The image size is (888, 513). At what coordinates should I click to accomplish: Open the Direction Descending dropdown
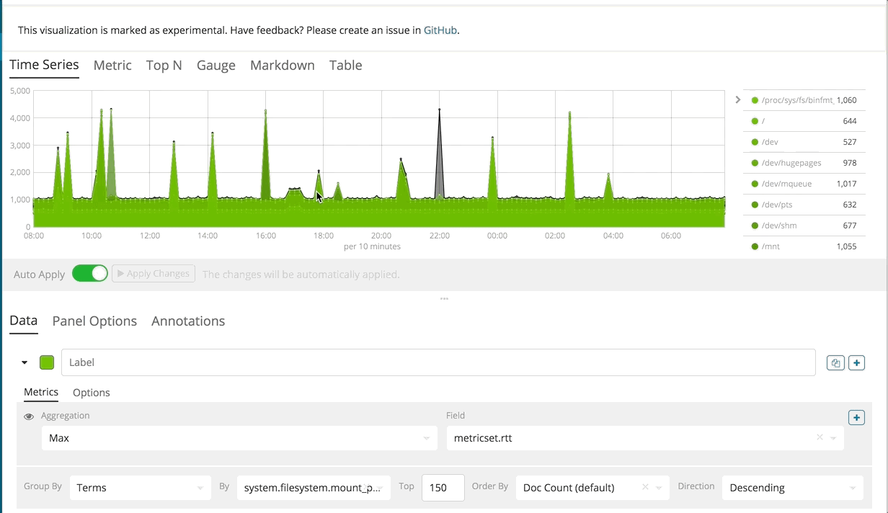click(x=792, y=488)
